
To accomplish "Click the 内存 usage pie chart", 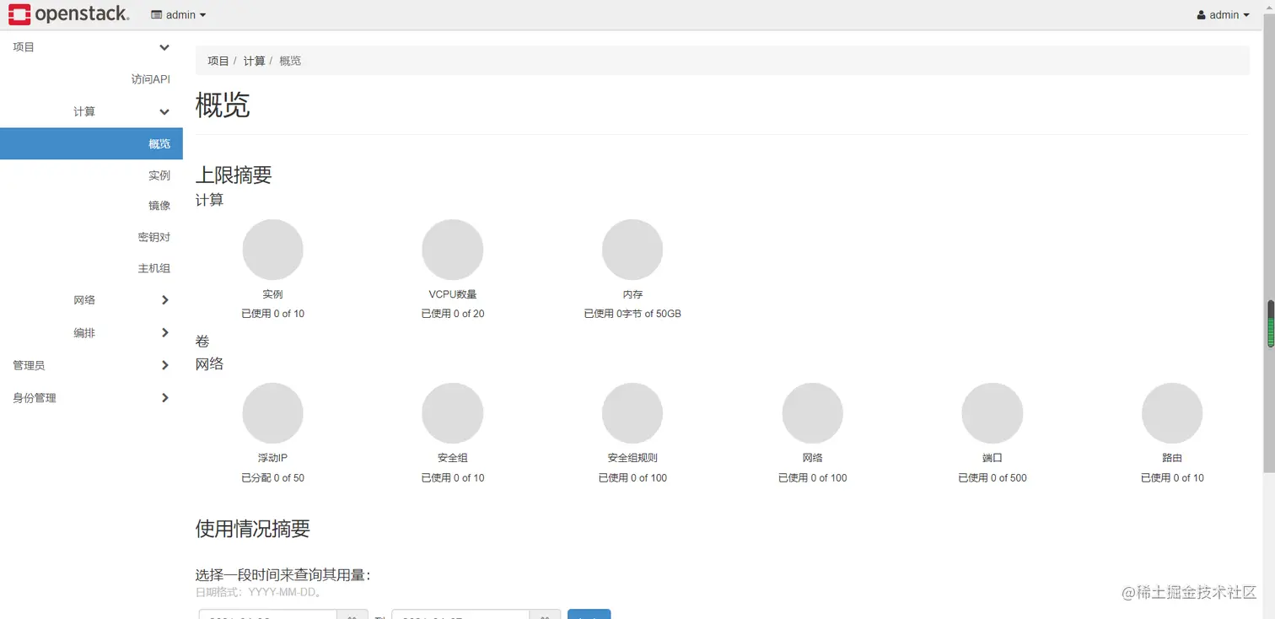I will click(632, 250).
